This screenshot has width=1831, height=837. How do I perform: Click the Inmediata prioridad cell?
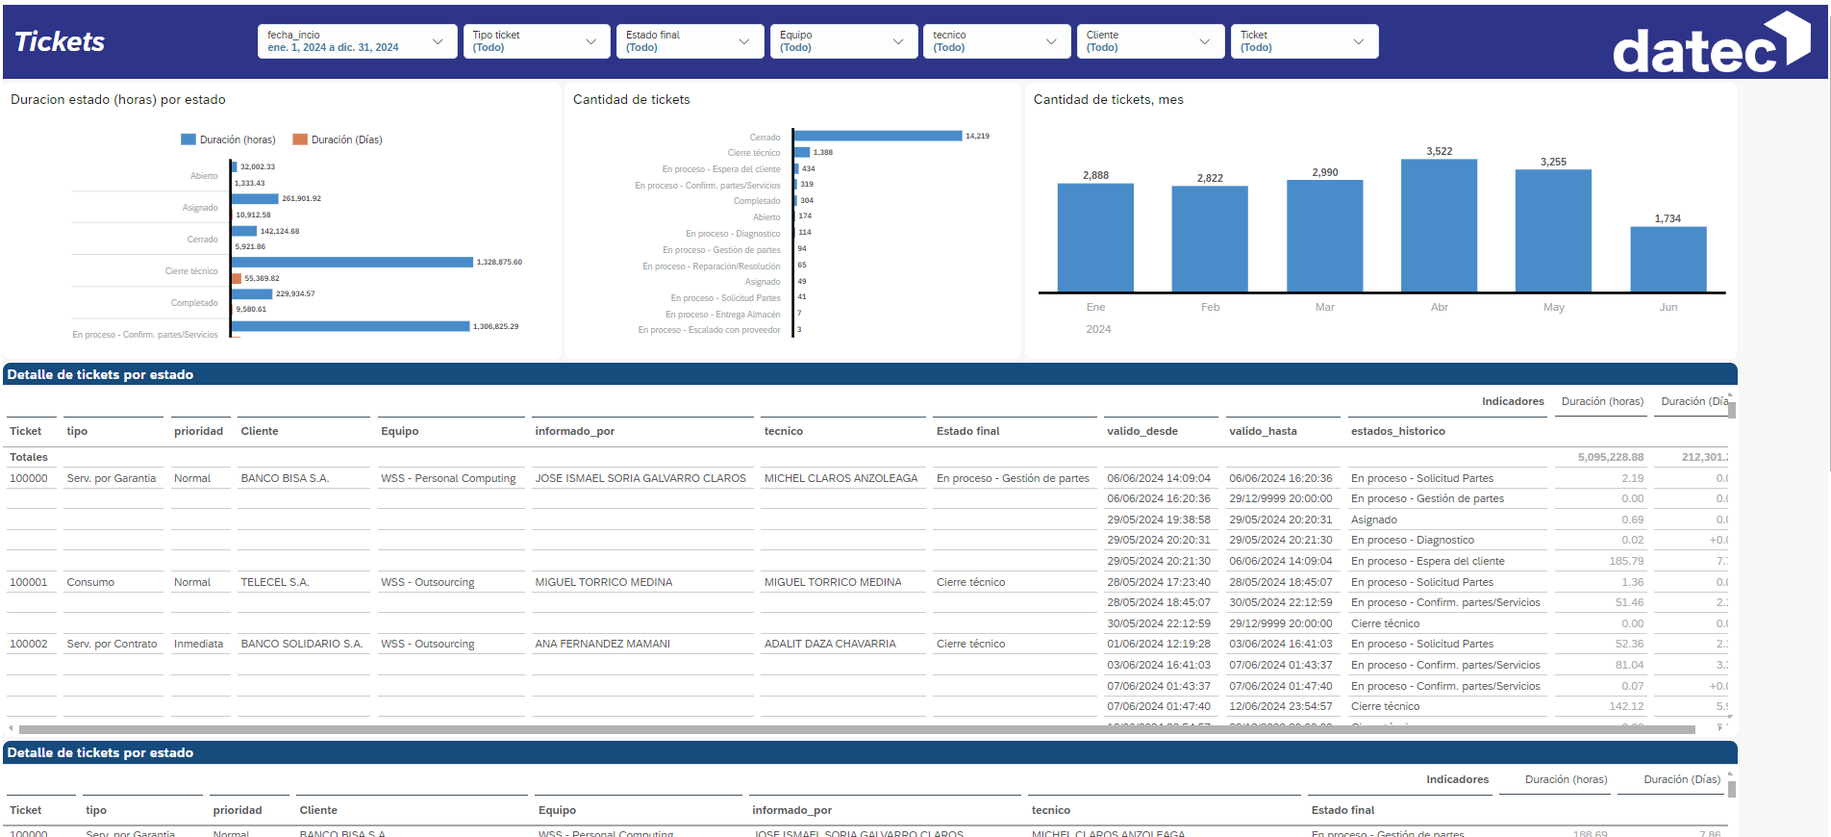[198, 644]
